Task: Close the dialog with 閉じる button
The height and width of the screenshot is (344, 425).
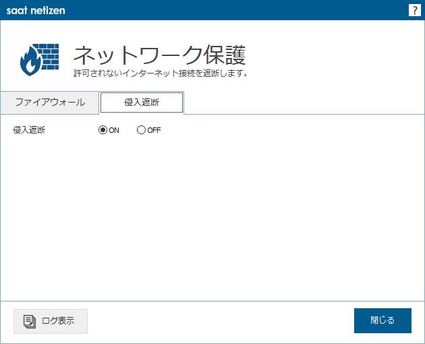Action: 382,320
